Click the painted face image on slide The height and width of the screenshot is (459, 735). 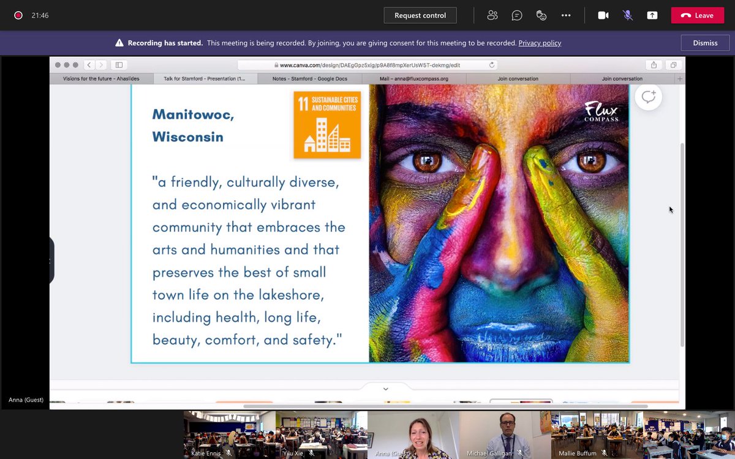(x=499, y=223)
